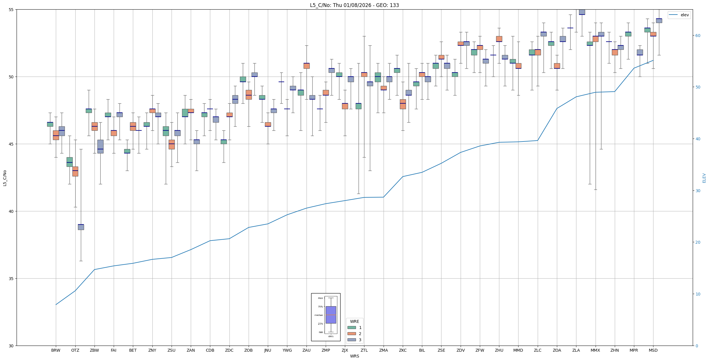Click the BRW station label
Image resolution: width=709 pixels, height=361 pixels.
coord(56,350)
